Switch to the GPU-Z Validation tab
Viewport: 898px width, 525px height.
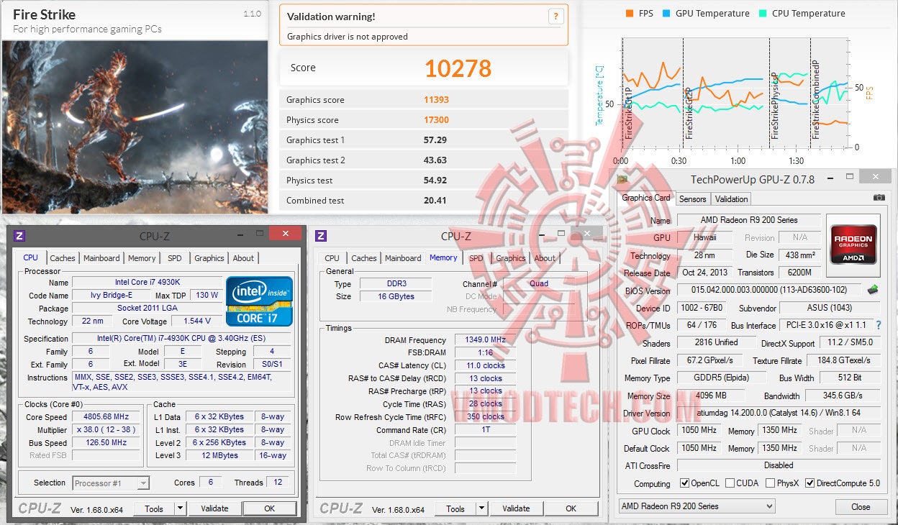pos(732,199)
